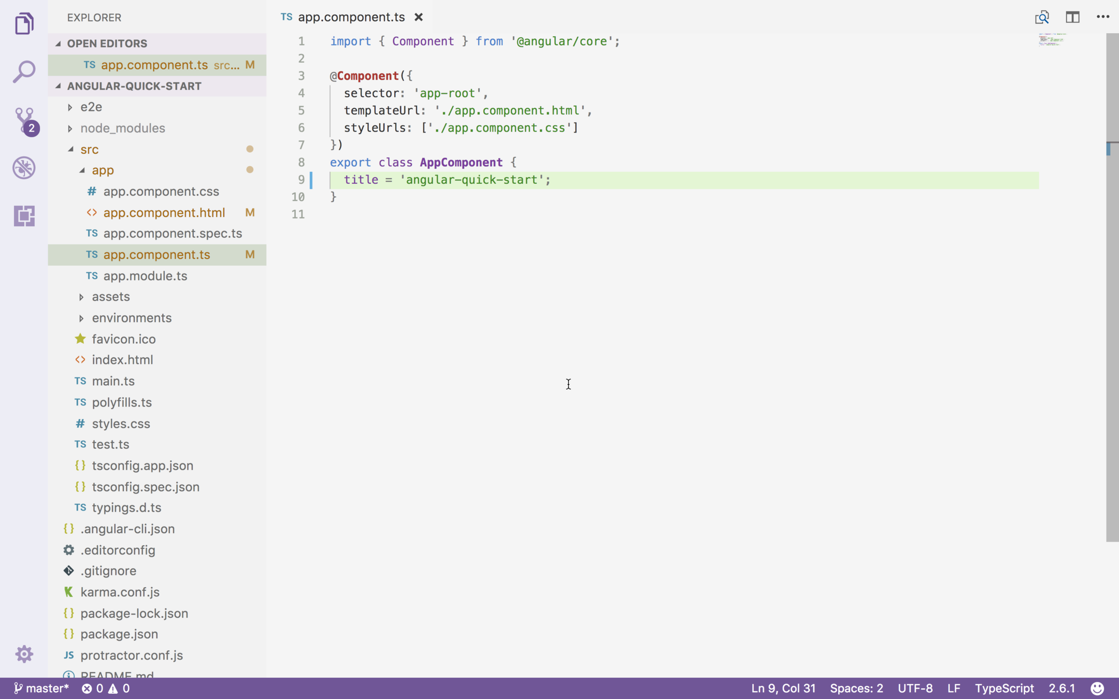Open Source Control view with badge 2
The width and height of the screenshot is (1119, 699).
point(24,120)
